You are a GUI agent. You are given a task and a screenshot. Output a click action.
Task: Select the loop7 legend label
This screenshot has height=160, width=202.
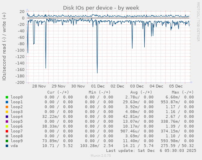tap(17, 131)
